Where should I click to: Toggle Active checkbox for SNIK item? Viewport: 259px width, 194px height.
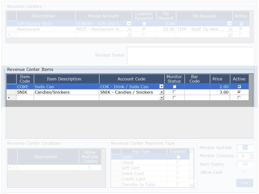coord(239,92)
